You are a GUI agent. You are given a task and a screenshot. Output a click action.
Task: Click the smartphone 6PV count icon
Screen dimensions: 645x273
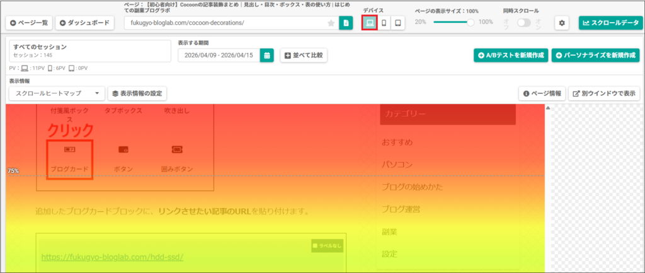pyautogui.click(x=50, y=68)
